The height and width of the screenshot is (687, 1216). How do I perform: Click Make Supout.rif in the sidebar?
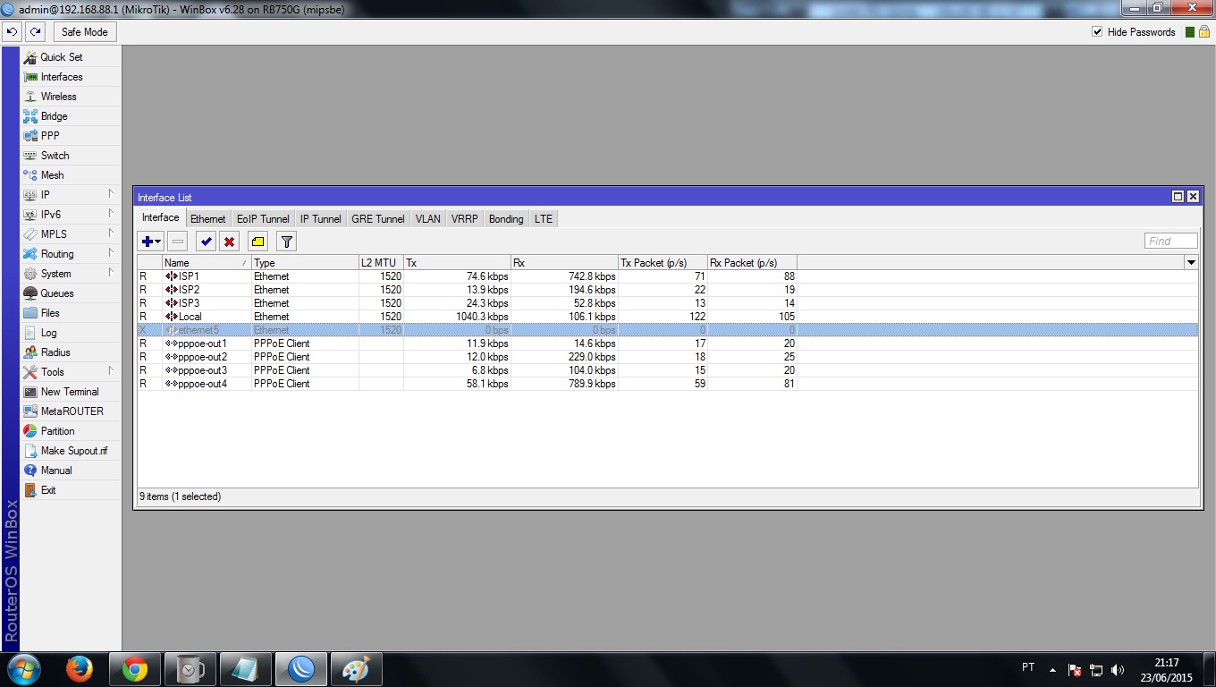[71, 451]
